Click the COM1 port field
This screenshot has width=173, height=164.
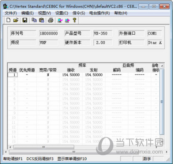(x=155, y=33)
